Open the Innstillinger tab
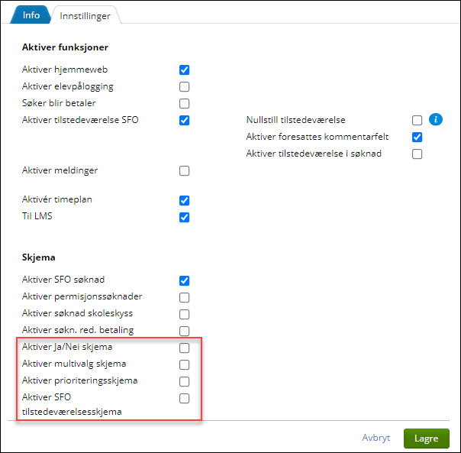This screenshot has width=461, height=453. 84,15
